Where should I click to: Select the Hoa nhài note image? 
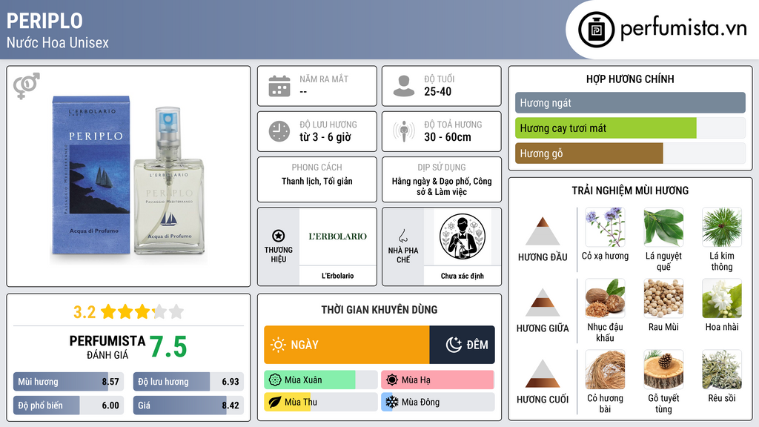[x=722, y=298]
